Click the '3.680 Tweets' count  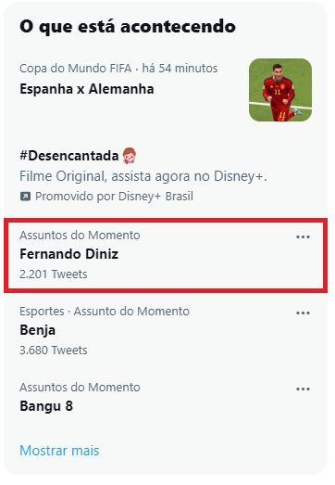click(x=54, y=351)
